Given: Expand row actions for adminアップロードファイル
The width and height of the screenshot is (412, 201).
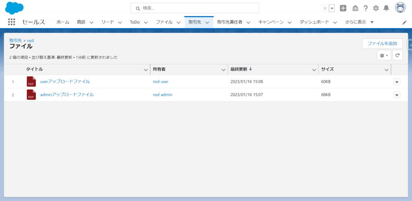Looking at the screenshot, I should coord(397,95).
